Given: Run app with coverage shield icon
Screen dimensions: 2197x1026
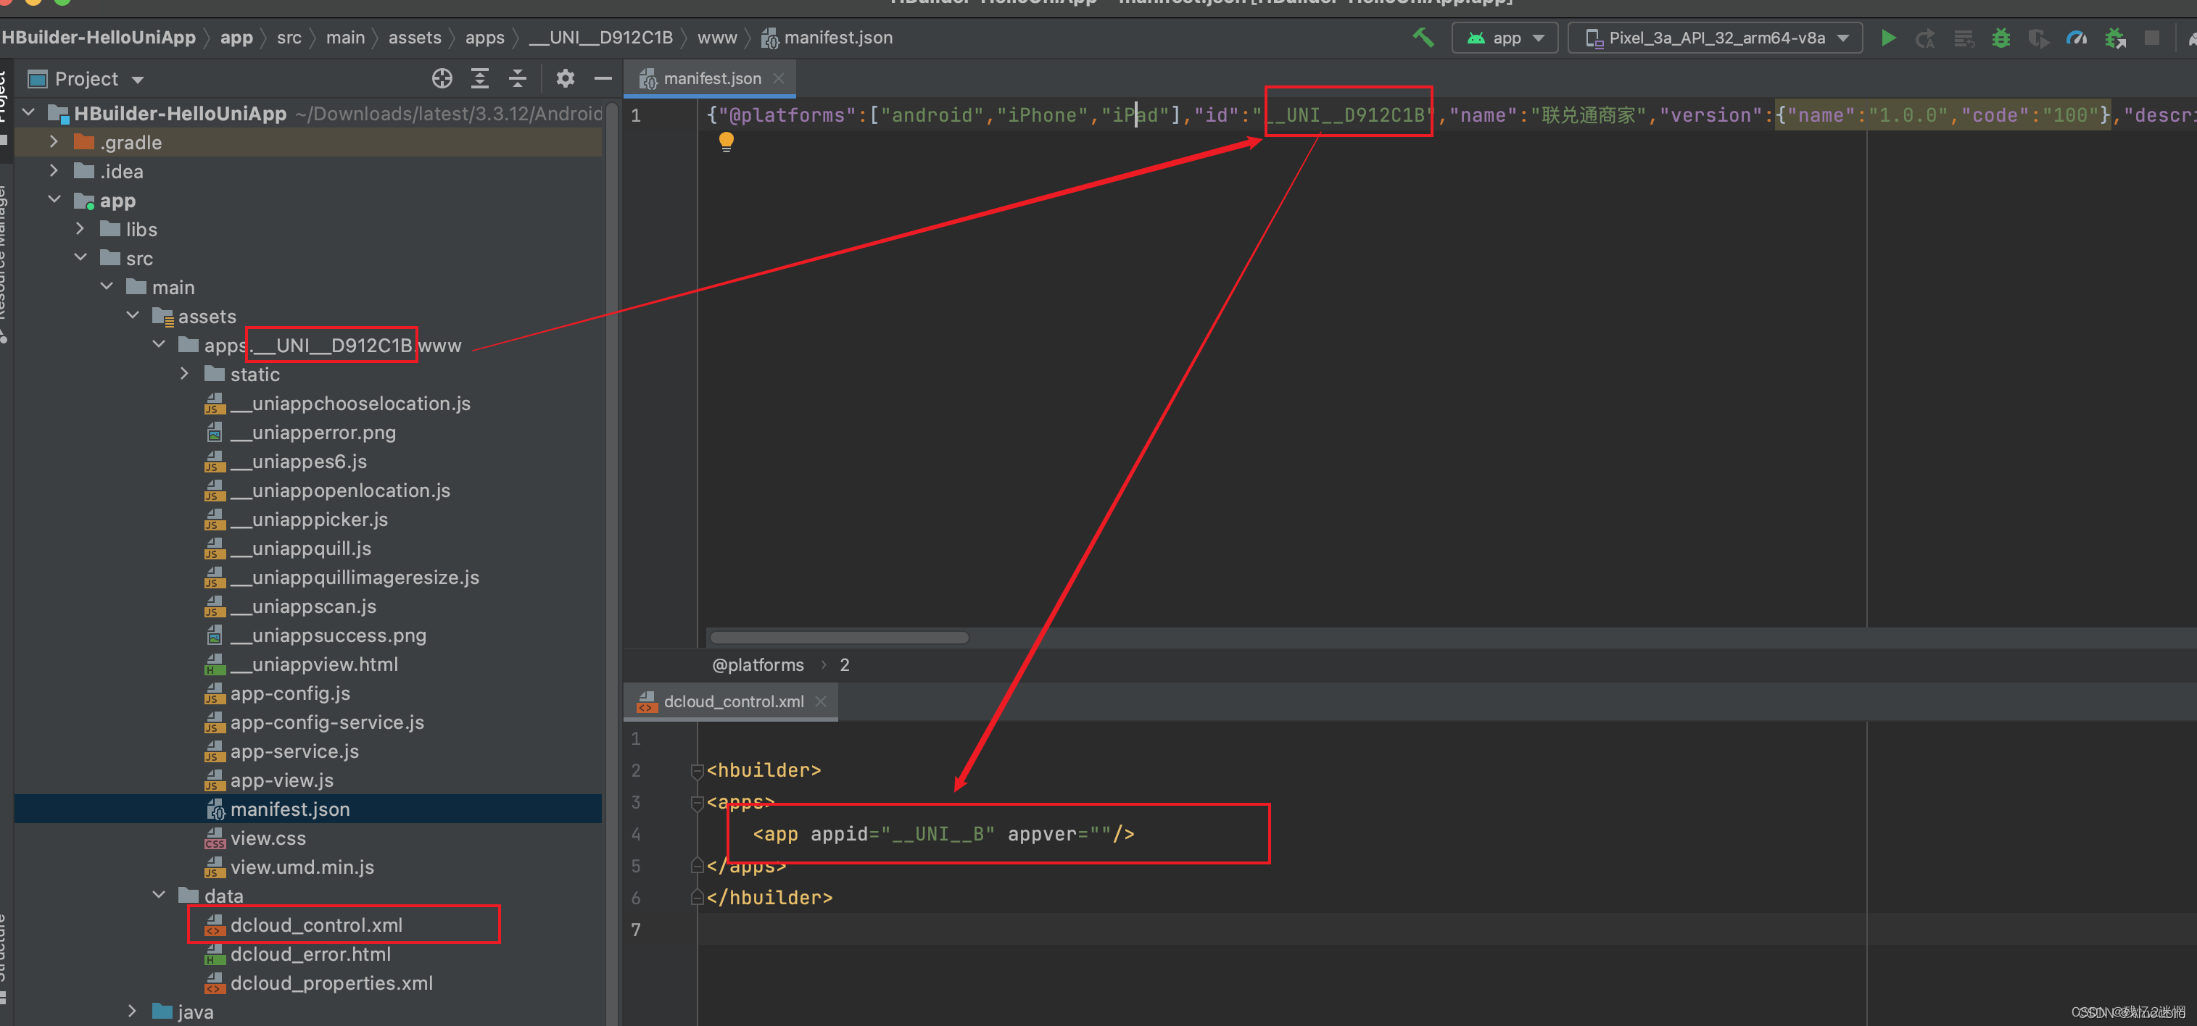Looking at the screenshot, I should click(x=2038, y=38).
